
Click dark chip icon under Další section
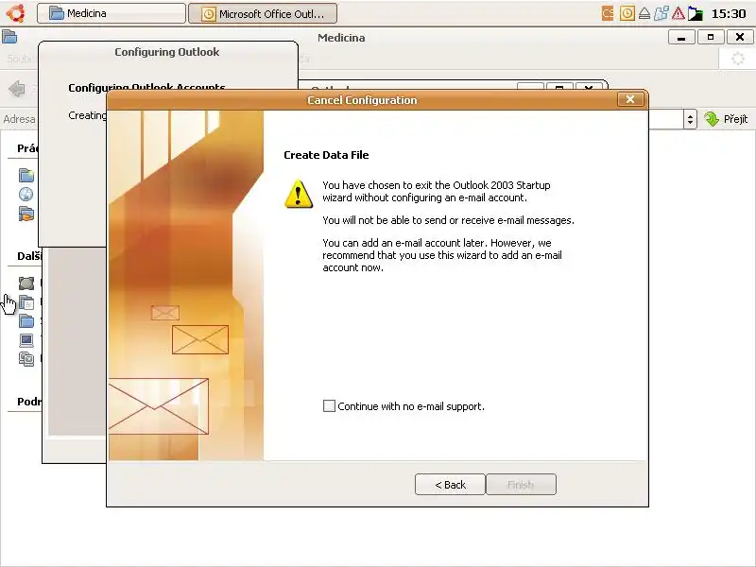click(x=26, y=283)
